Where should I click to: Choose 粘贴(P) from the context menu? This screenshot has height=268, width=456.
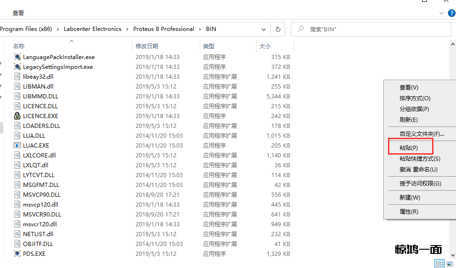pos(409,148)
